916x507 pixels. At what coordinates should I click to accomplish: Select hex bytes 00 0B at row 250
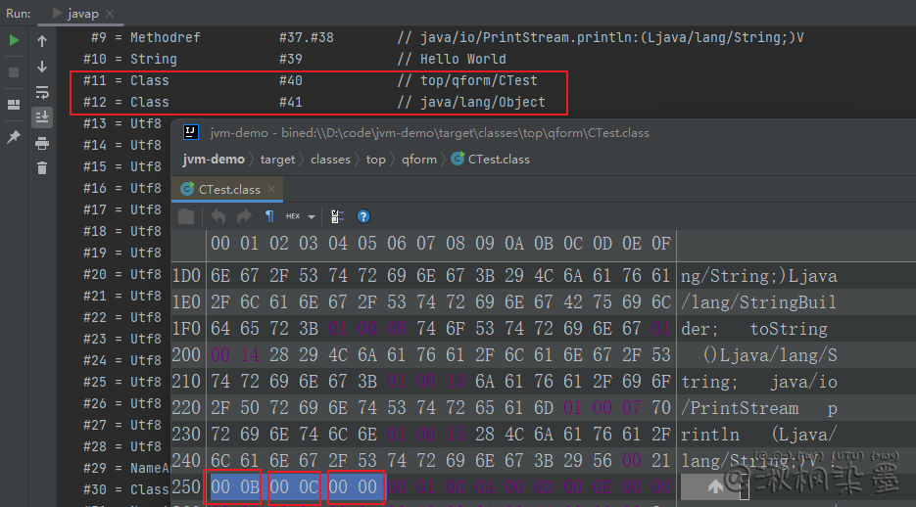tap(233, 488)
